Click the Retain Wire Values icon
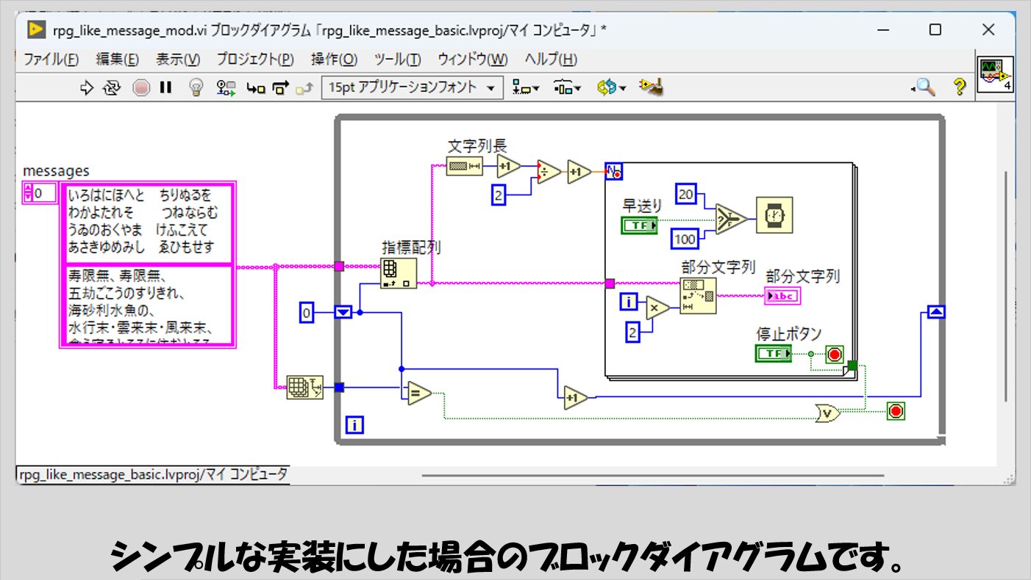 click(226, 88)
